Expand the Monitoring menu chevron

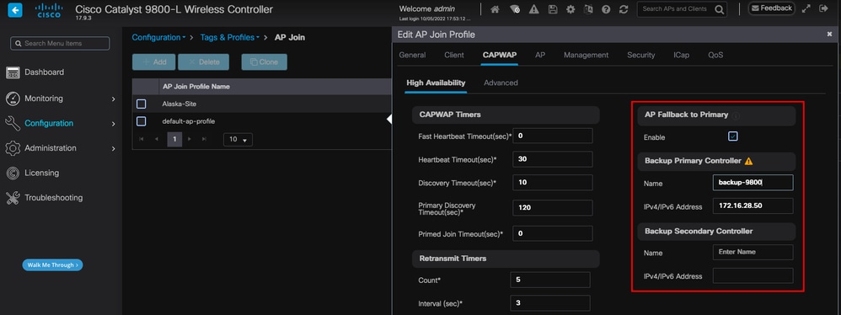point(113,99)
